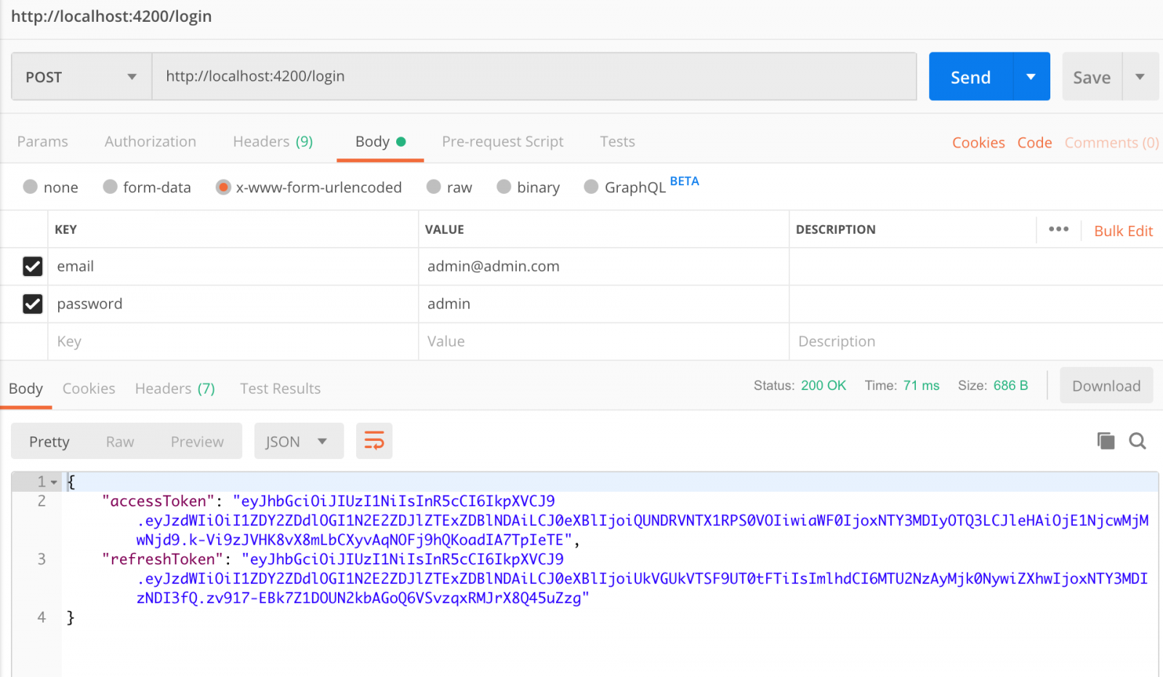Open the JSON format dropdown

tap(298, 442)
